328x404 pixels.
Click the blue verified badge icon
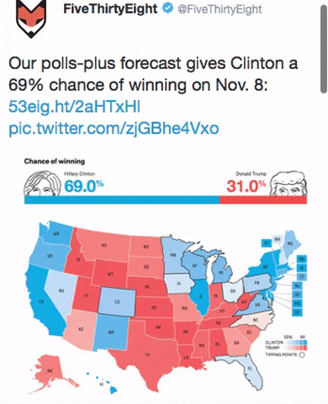pyautogui.click(x=168, y=8)
